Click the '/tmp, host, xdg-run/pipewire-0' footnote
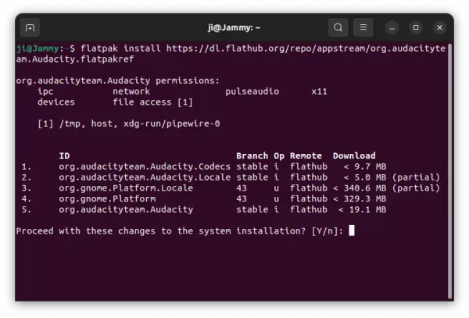469x318 pixels. (x=140, y=123)
